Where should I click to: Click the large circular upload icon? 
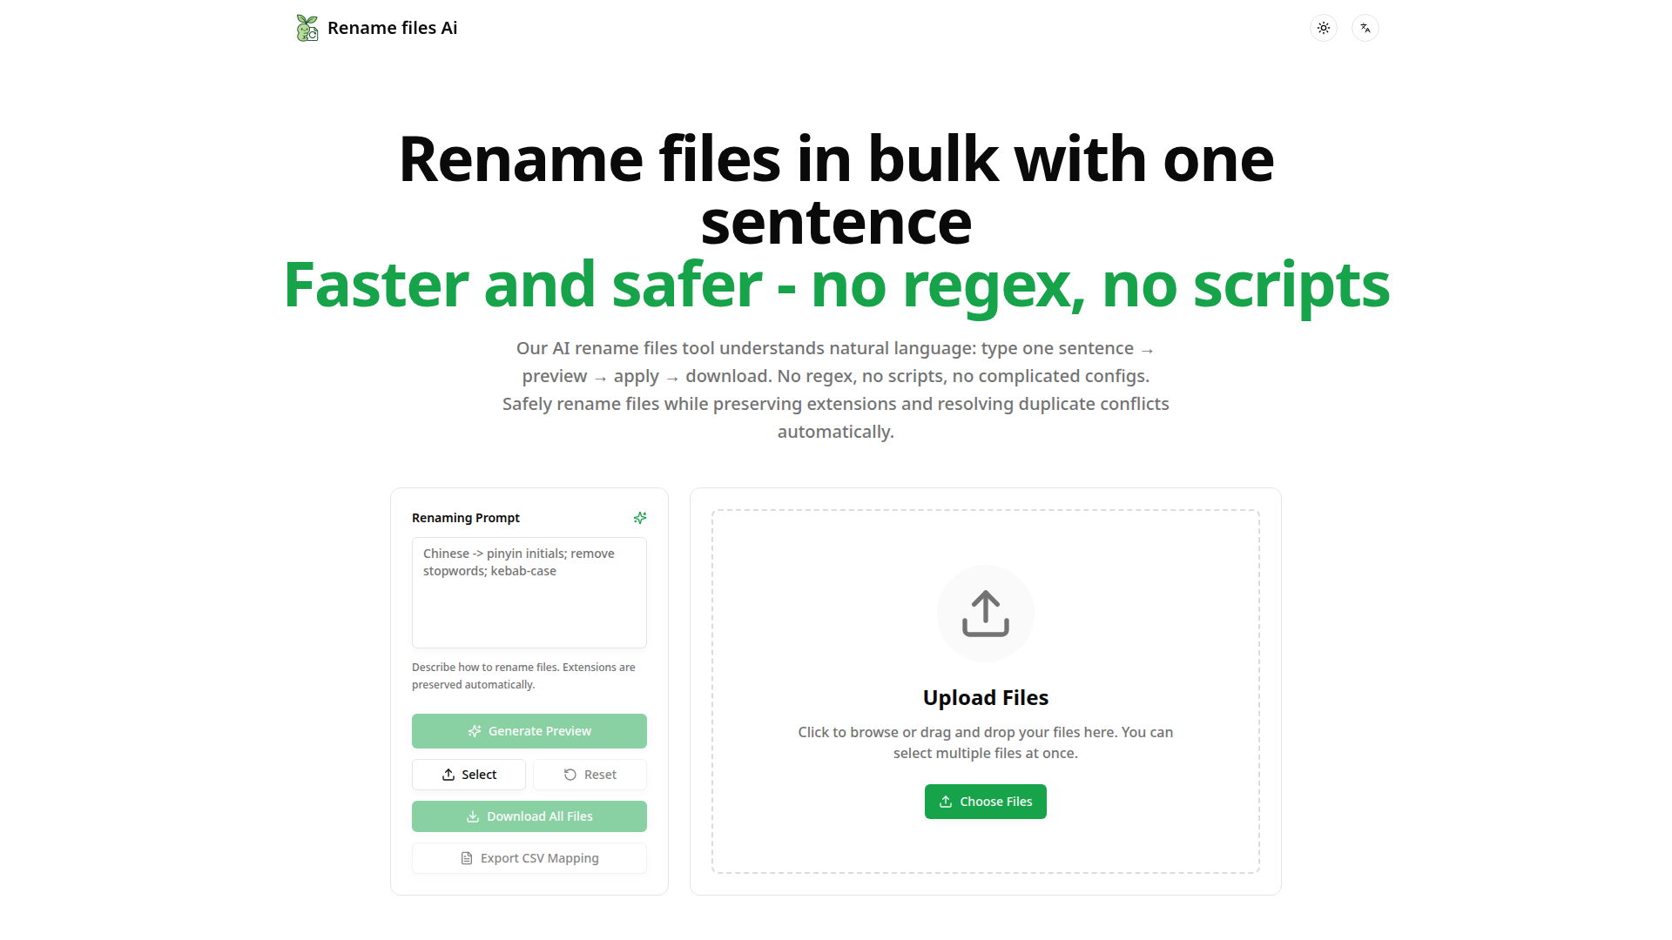click(x=985, y=614)
